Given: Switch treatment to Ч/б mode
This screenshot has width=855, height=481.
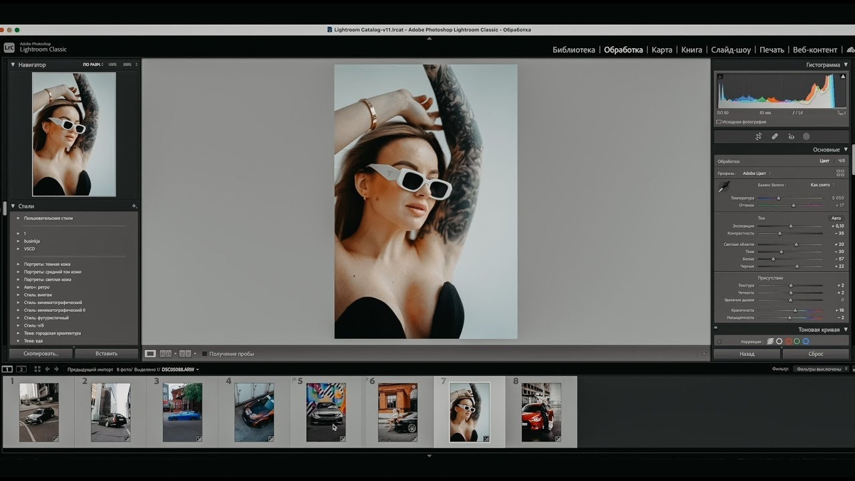Looking at the screenshot, I should 842,161.
